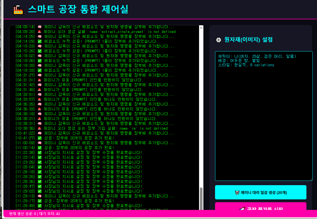Click the resize handle of the settings text area
Viewport: 317px width, 219px height.
pos(311,179)
